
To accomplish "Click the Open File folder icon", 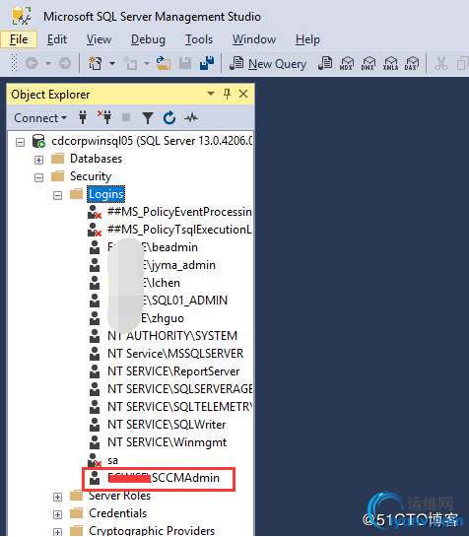I will tap(164, 63).
